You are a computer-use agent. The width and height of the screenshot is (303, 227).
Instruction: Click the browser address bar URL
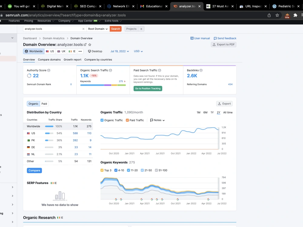[66, 15]
